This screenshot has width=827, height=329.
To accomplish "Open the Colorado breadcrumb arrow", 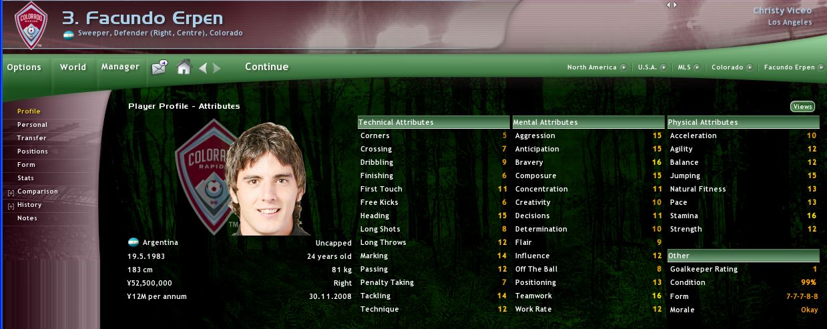I will click(750, 67).
